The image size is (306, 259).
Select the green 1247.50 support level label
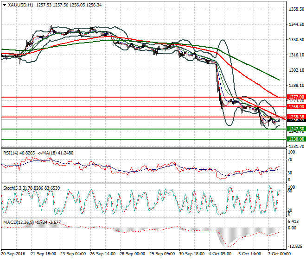296,129
